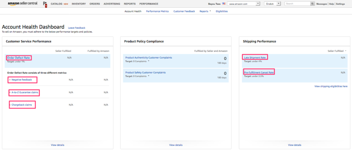This screenshot has width=352, height=158.
Task: Open the Order Defect Rate link
Action: click(x=18, y=58)
